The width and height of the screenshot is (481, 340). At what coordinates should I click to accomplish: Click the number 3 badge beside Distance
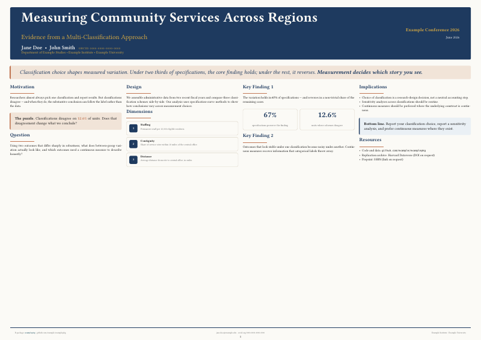133,159
